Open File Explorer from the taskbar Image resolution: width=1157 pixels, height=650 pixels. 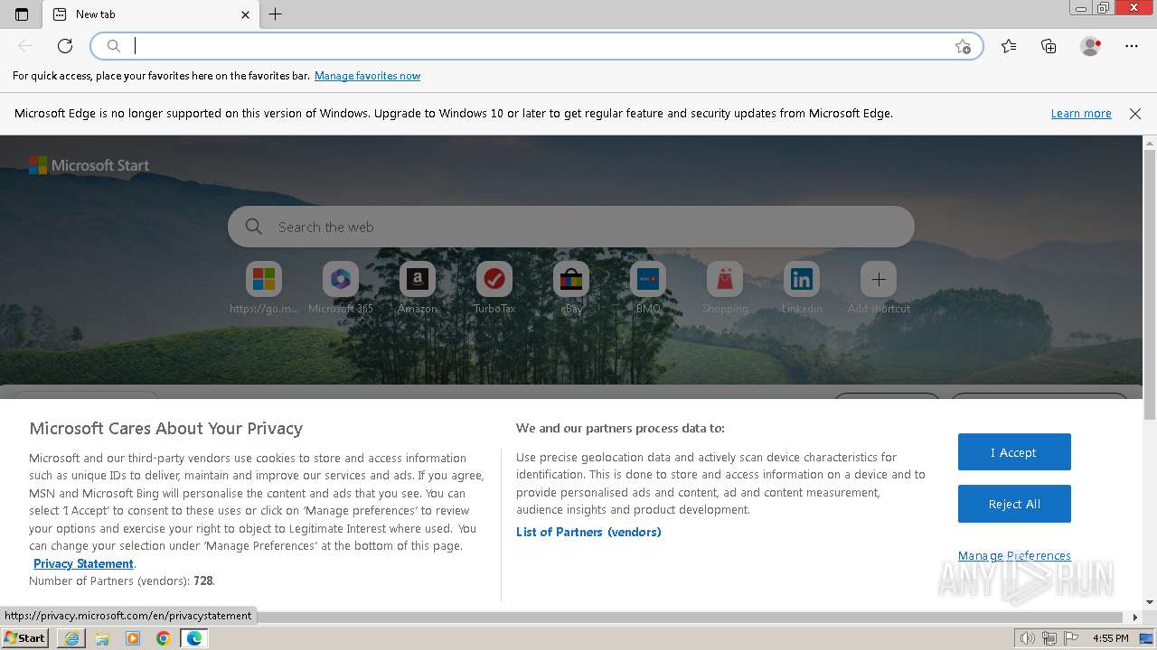[x=102, y=638]
